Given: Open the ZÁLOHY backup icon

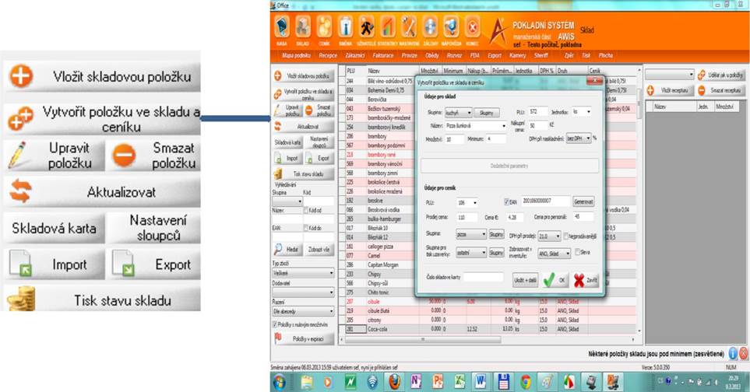Looking at the screenshot, I should tap(430, 27).
